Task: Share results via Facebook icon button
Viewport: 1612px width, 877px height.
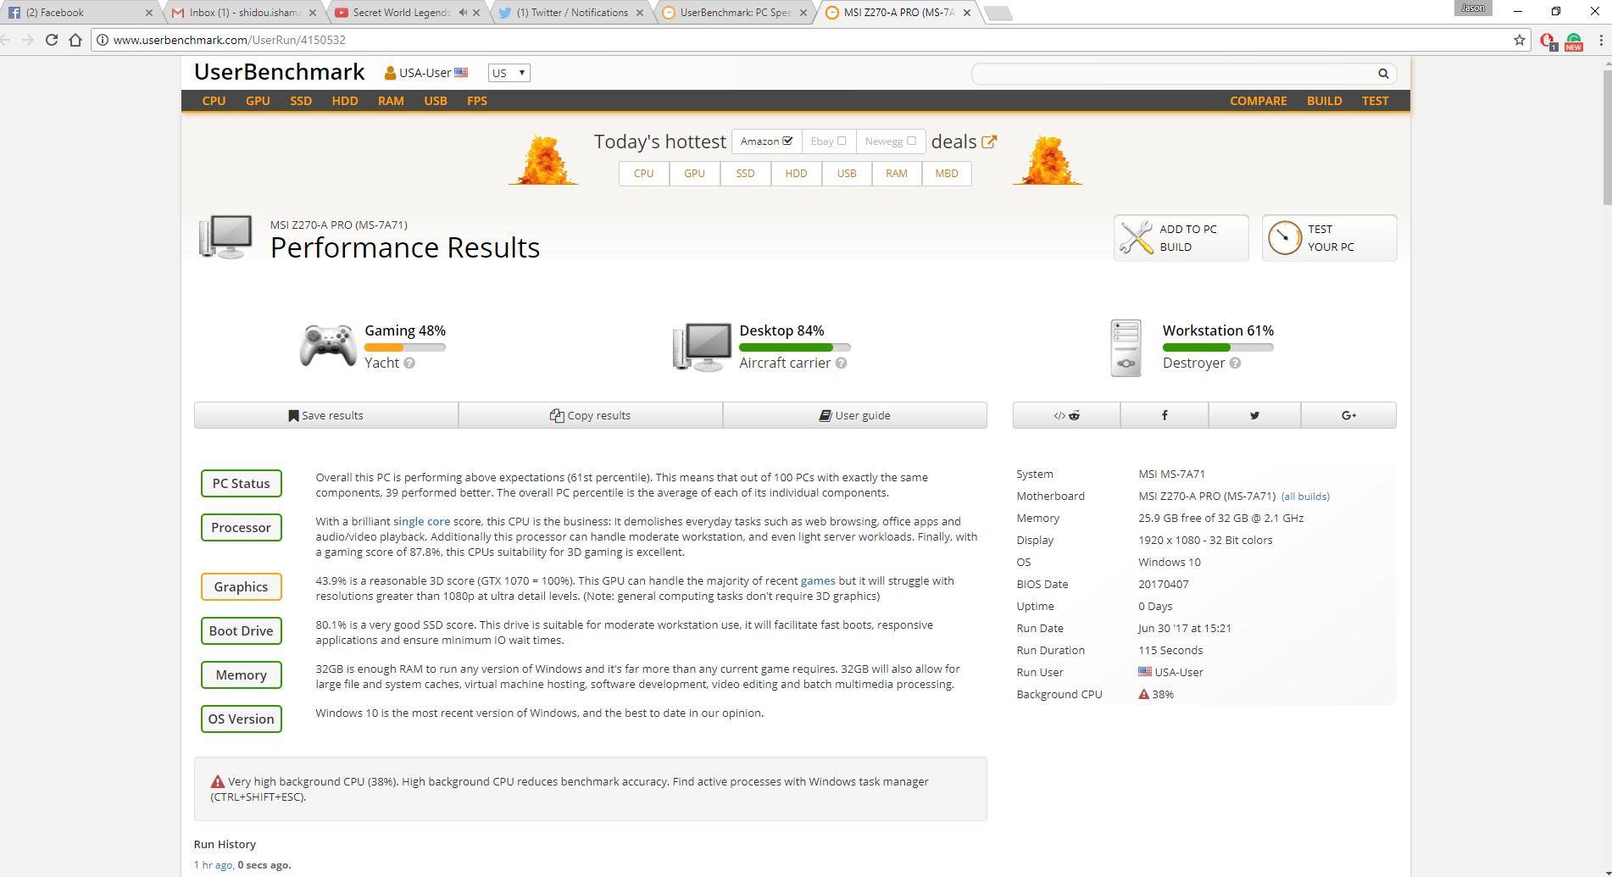Action: pyautogui.click(x=1165, y=415)
